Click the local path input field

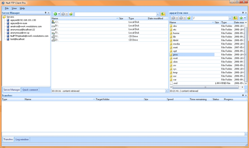[x=115, y=14]
